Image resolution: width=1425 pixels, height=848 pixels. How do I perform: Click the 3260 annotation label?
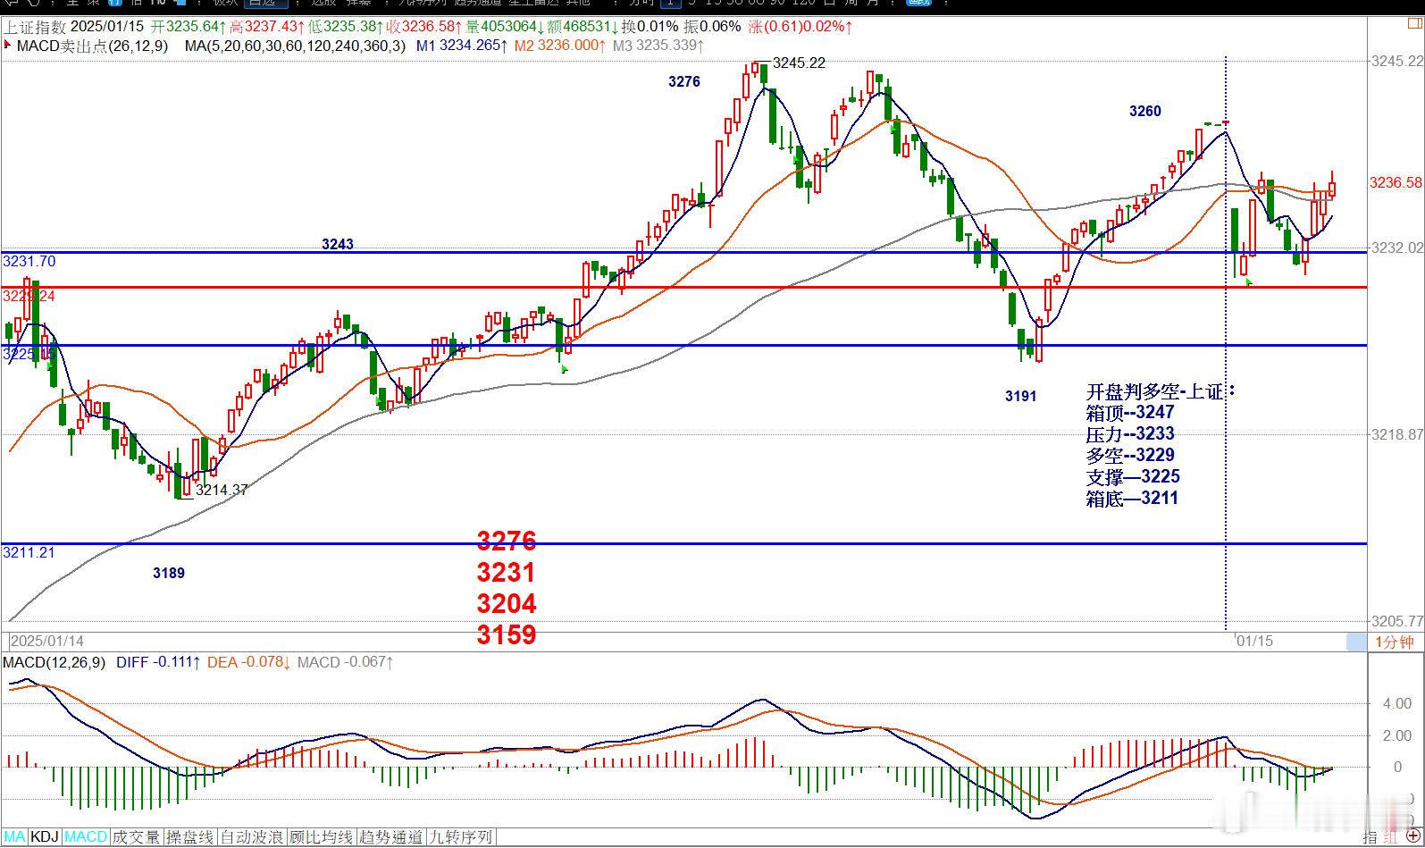tap(1145, 112)
